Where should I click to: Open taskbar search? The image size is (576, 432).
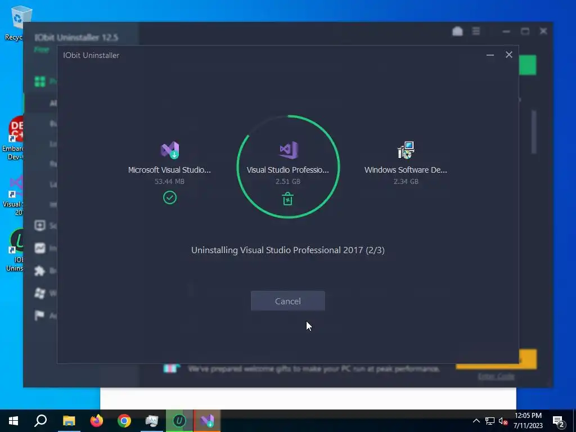pyautogui.click(x=40, y=421)
